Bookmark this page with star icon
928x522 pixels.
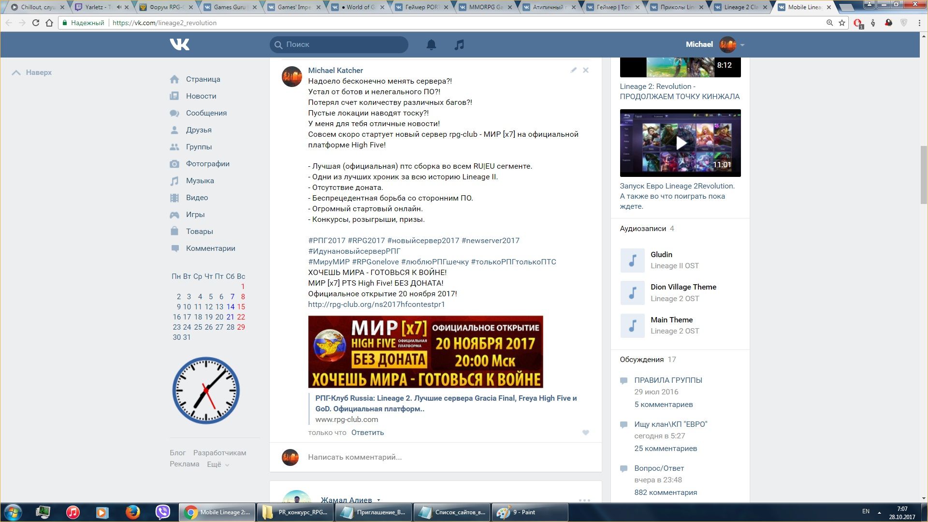coord(842,23)
